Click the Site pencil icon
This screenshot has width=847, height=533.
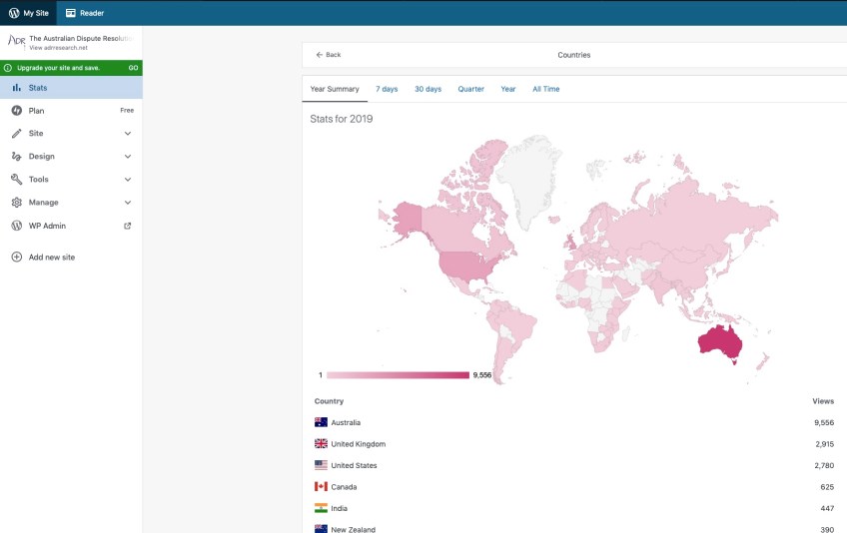point(16,134)
